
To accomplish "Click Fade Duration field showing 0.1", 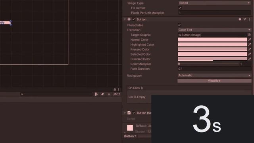I will (214, 69).
